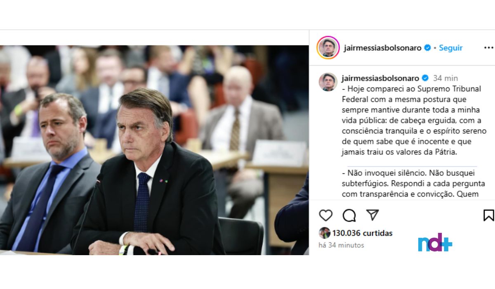The width and height of the screenshot is (495, 289).
Task: Like the post with the heart icon
Action: (x=326, y=215)
